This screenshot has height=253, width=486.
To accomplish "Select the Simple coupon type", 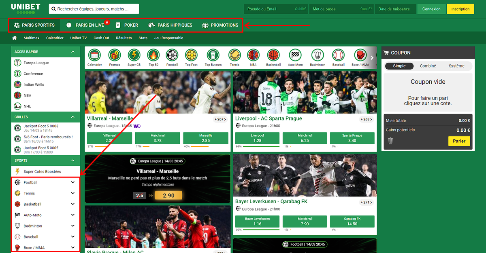I will [399, 66].
